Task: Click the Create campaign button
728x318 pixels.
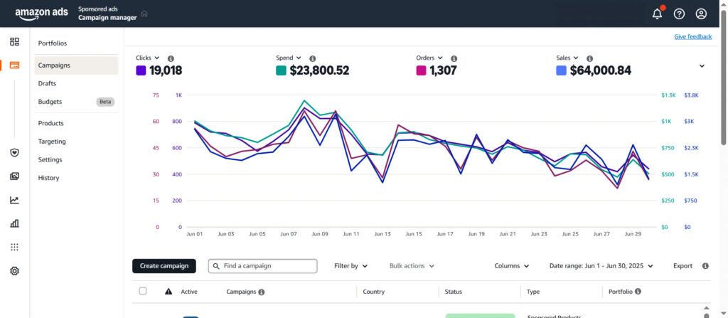Action: click(164, 266)
